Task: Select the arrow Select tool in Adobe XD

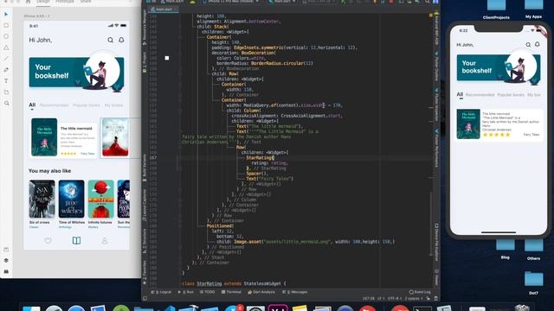Action: point(6,14)
